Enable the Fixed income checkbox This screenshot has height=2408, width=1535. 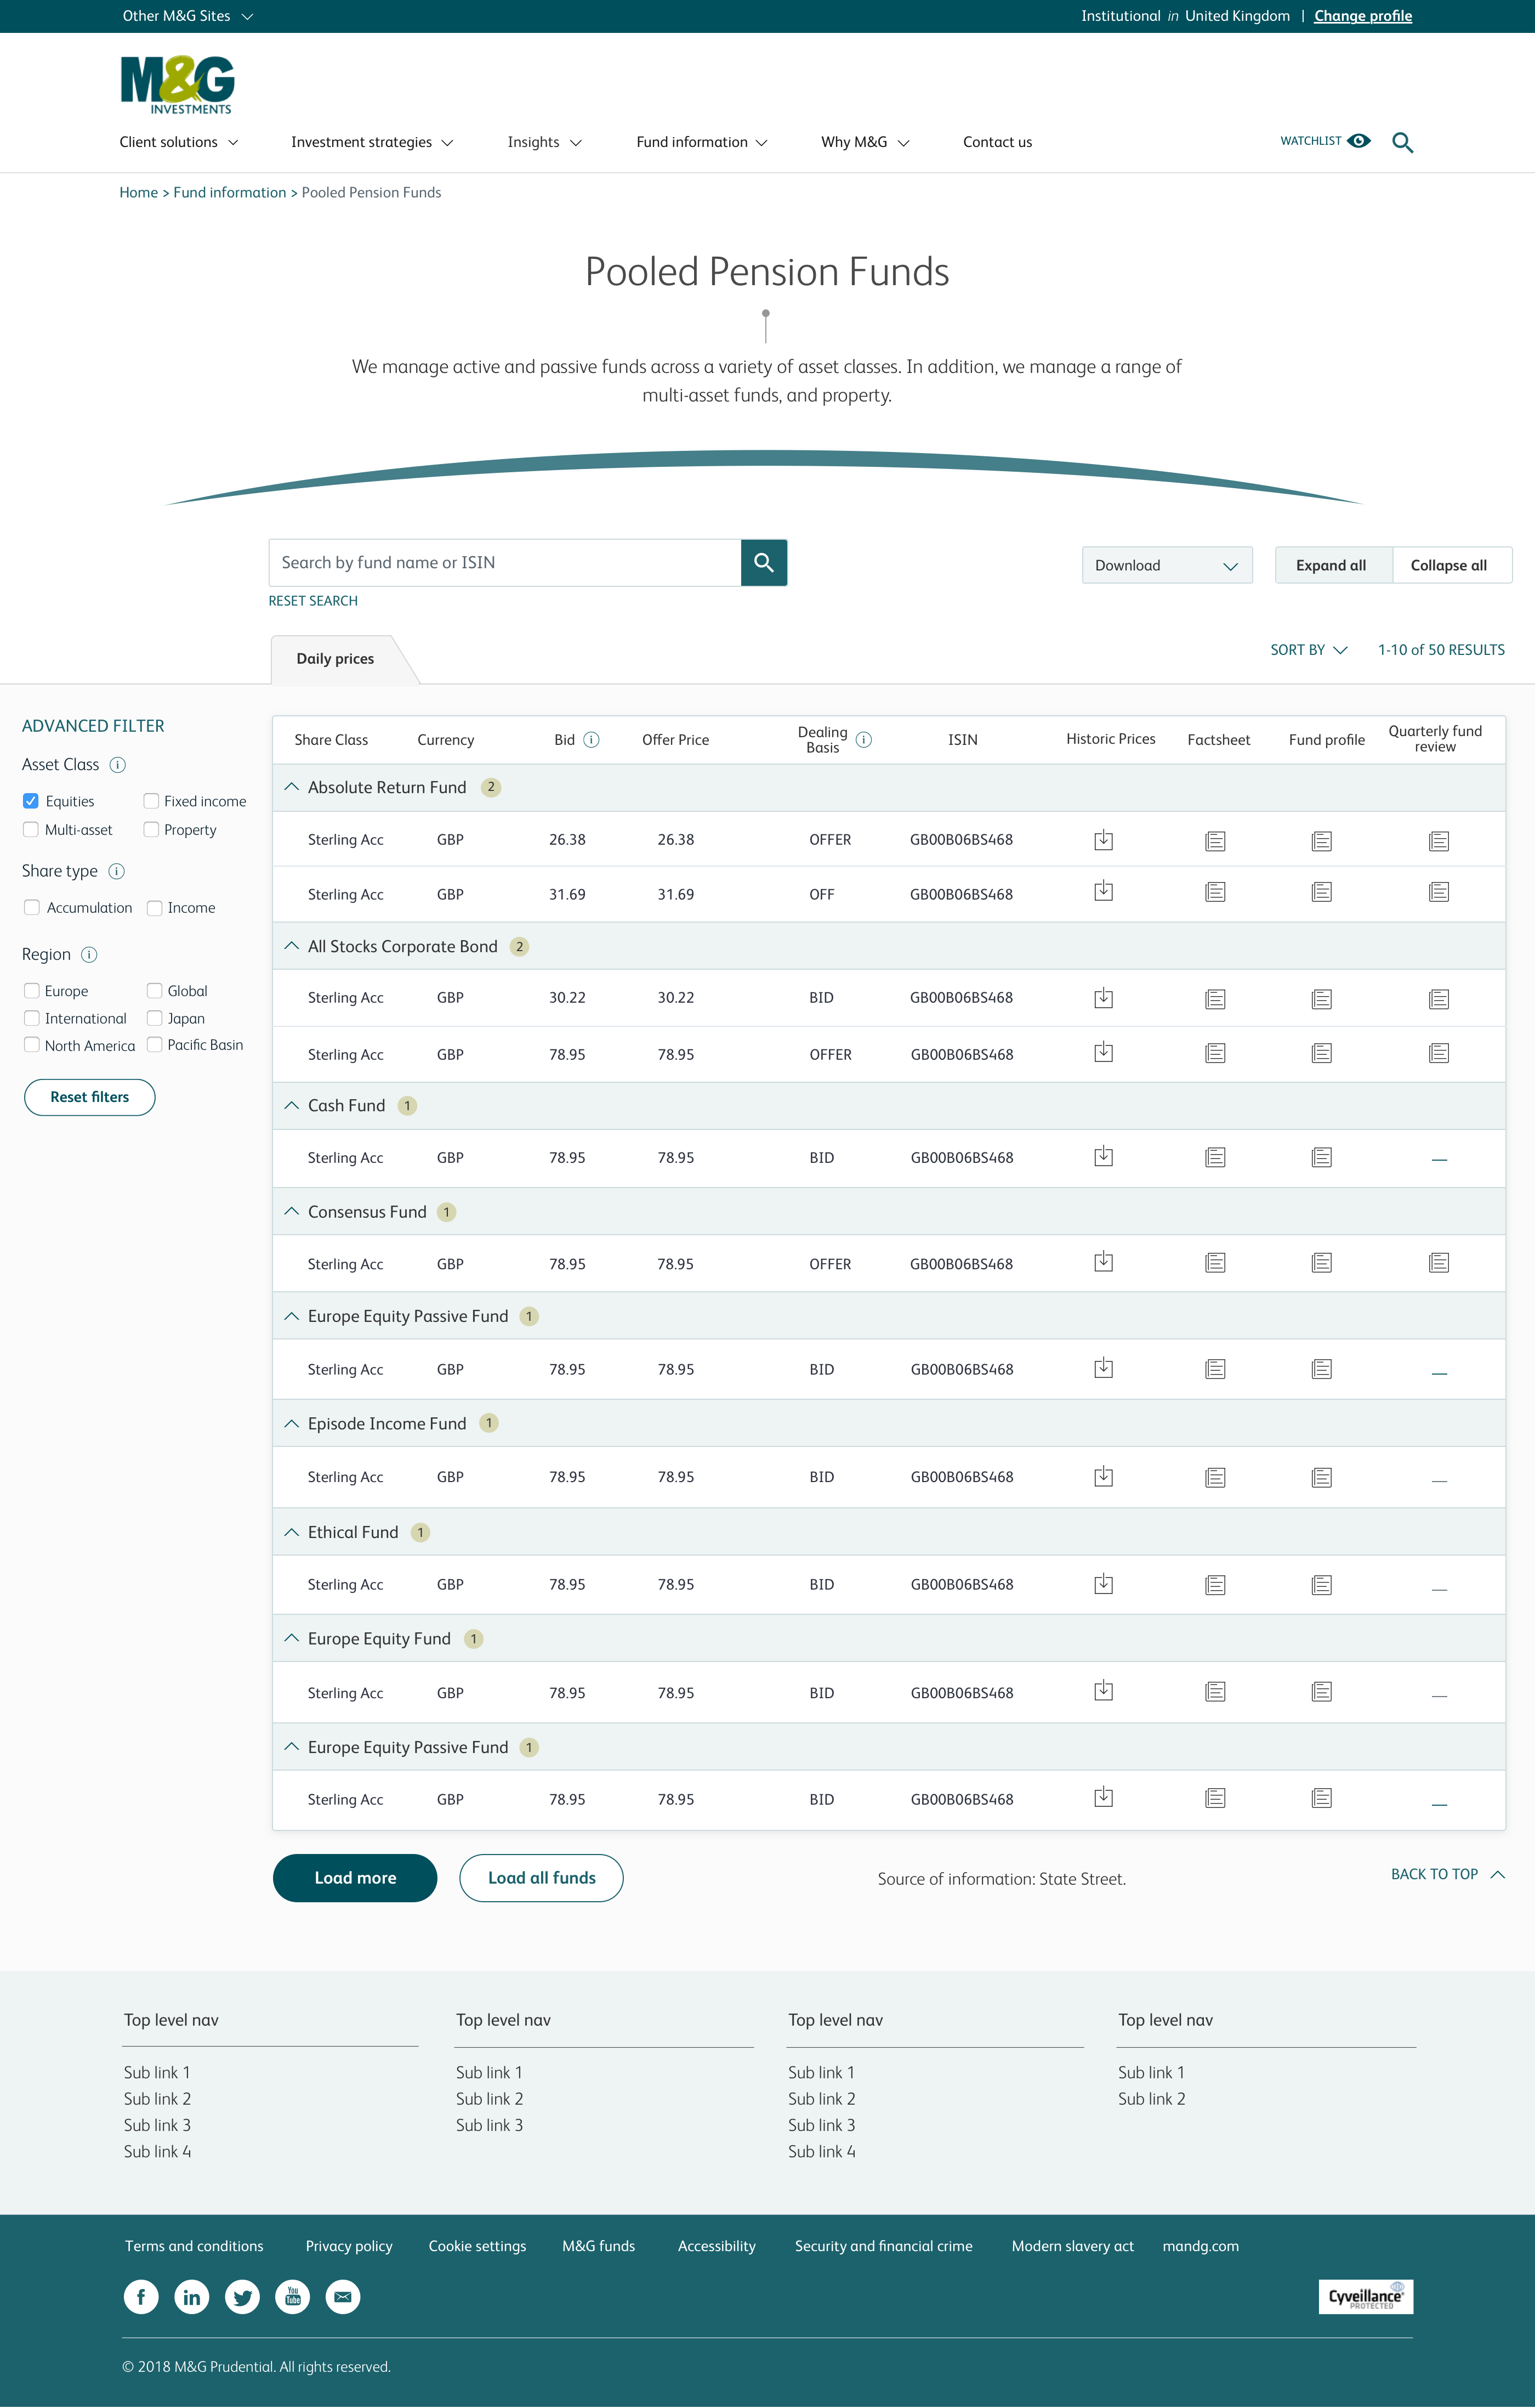pos(151,801)
